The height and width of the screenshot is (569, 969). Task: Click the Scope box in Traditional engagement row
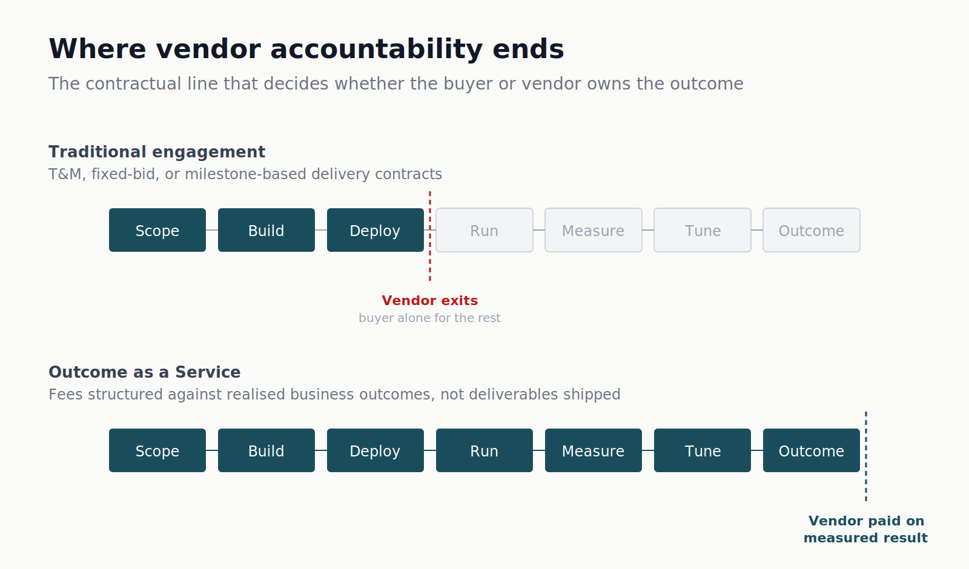tap(157, 230)
